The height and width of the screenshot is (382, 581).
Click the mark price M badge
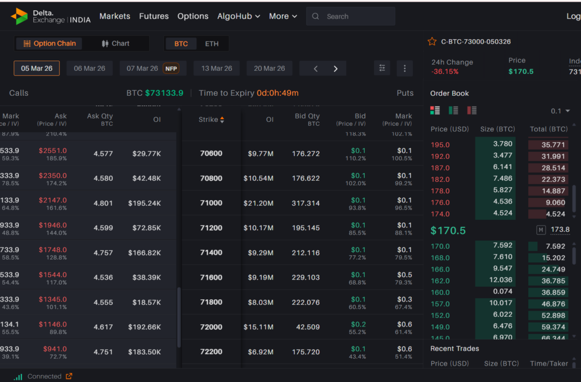point(541,230)
